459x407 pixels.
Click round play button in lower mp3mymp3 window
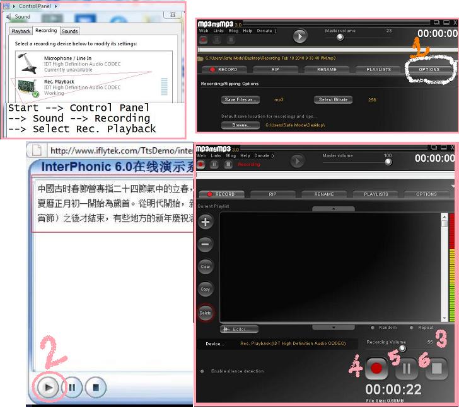click(x=297, y=161)
